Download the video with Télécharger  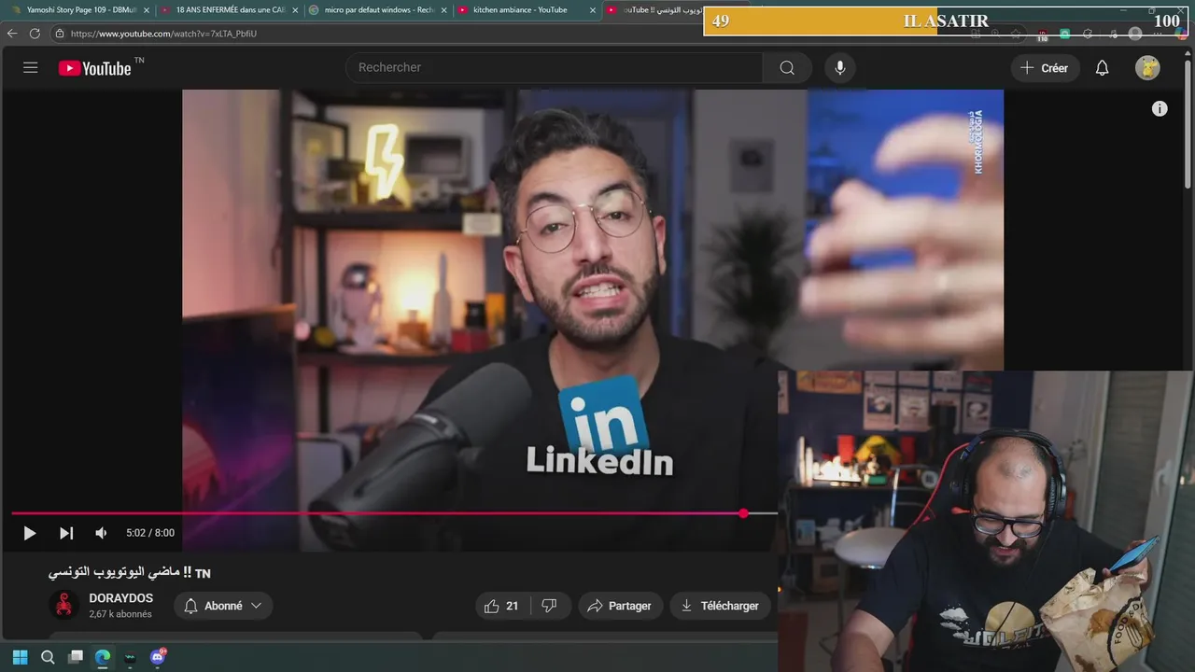[x=720, y=606]
